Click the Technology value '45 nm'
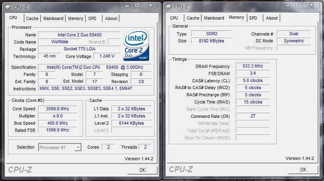This screenshot has width=324, height=181. coord(50,56)
